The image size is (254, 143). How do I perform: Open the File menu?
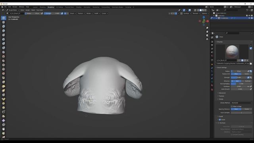point(5,7)
